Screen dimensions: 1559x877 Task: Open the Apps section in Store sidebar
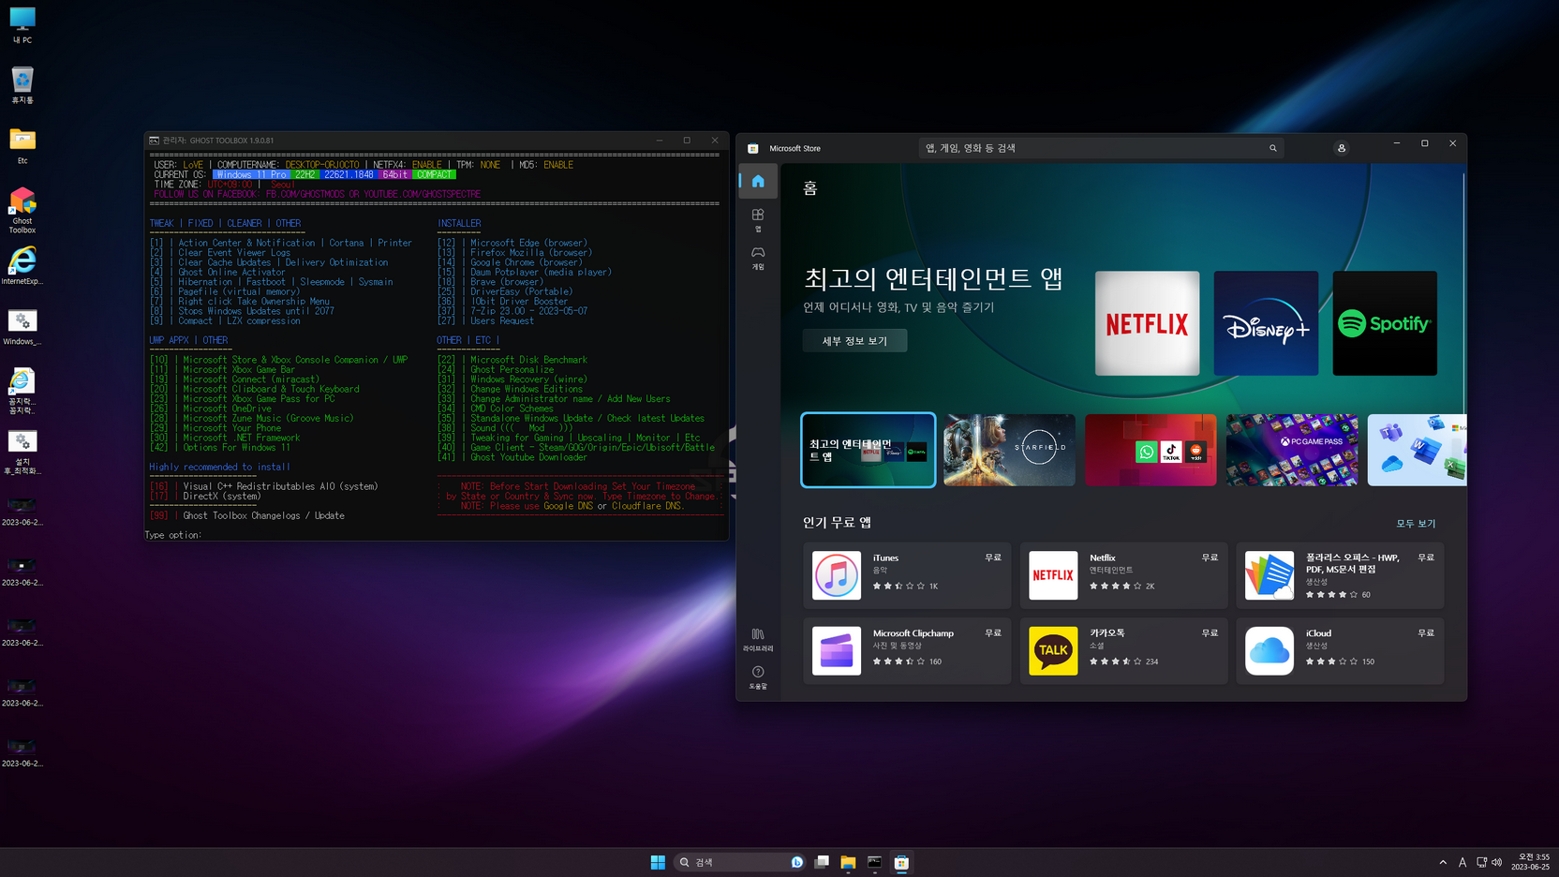click(758, 219)
